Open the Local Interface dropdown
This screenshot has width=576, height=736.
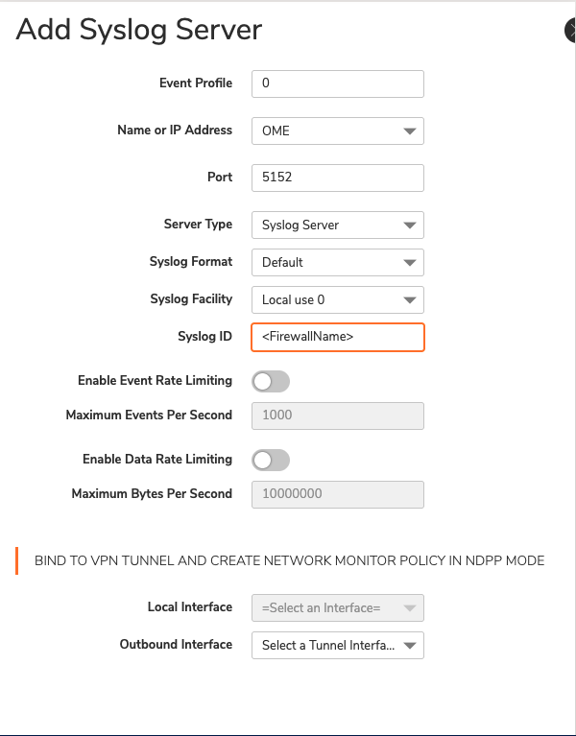337,608
